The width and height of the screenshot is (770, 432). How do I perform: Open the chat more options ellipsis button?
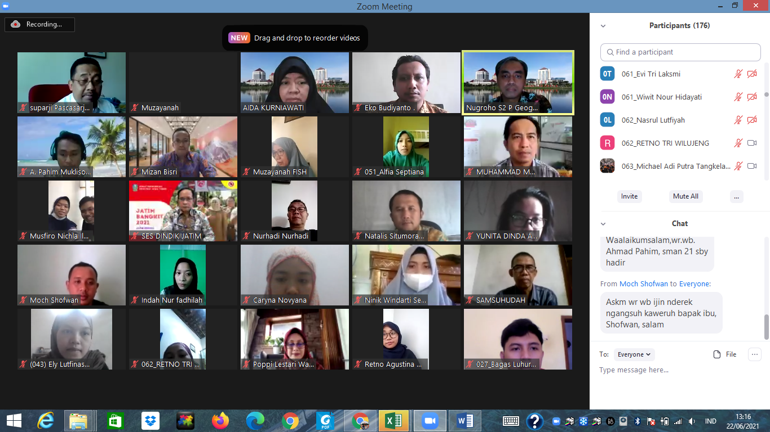[754, 354]
